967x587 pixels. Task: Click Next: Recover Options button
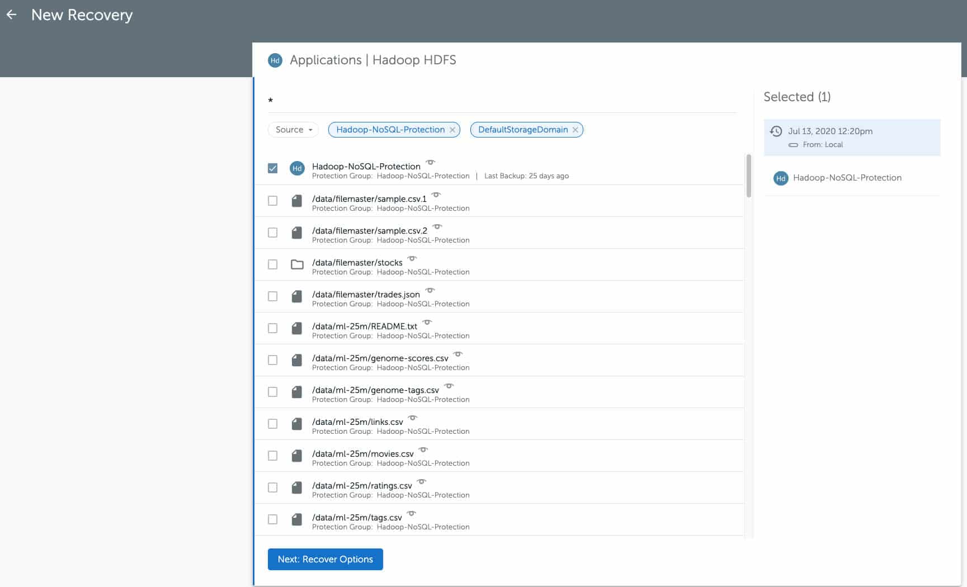(x=325, y=559)
